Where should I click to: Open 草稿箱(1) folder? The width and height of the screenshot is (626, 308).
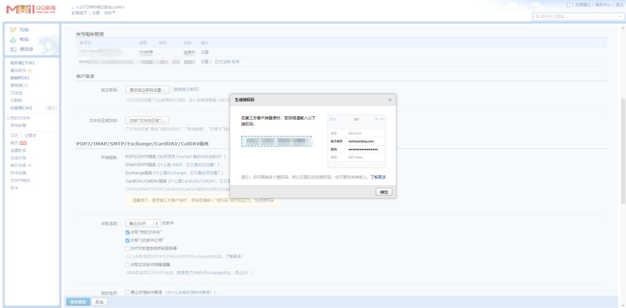(x=19, y=86)
